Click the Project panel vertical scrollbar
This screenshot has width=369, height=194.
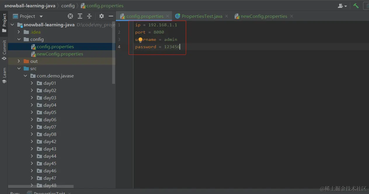pos(114,53)
